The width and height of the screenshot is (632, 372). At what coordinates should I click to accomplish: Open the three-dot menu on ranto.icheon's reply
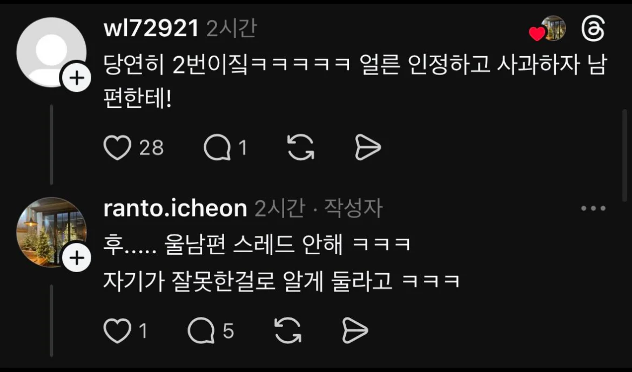[x=593, y=208]
